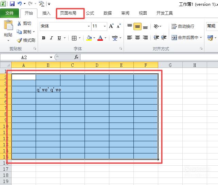218x185 pixels.
Task: Open the underline style dropdown arrow
Action: (65, 38)
